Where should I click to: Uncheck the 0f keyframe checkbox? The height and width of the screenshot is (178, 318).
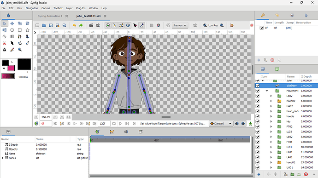[x=262, y=28]
